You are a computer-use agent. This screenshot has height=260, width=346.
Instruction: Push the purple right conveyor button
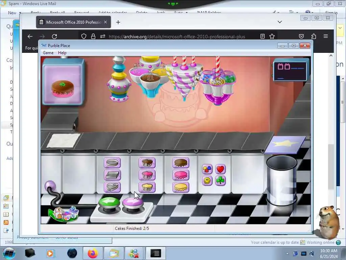(133, 203)
